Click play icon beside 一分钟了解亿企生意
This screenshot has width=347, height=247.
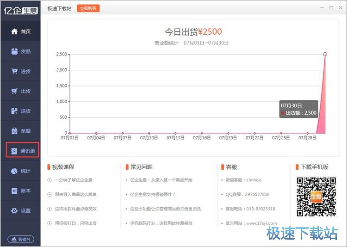pos(50,180)
